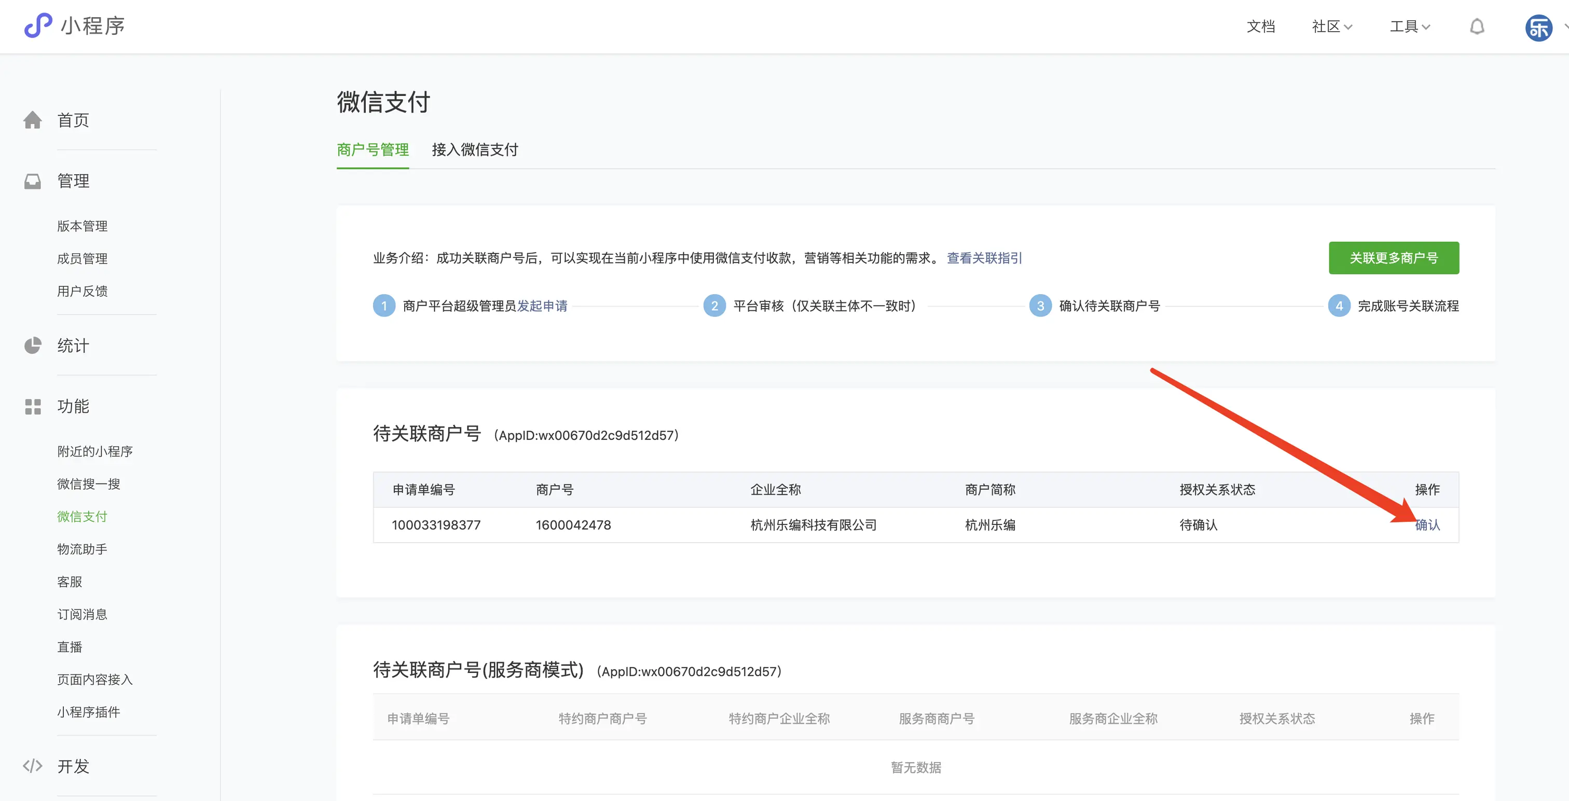Open 查看关联指引 link
The height and width of the screenshot is (801, 1569).
coord(984,258)
